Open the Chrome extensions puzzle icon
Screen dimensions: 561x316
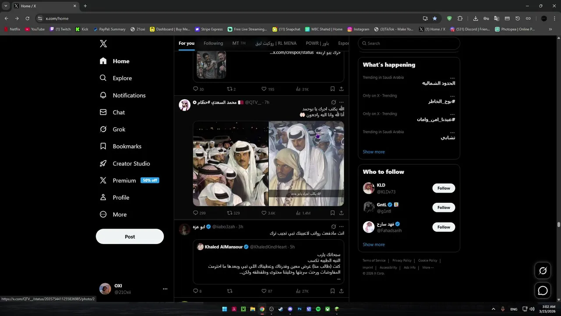(460, 18)
